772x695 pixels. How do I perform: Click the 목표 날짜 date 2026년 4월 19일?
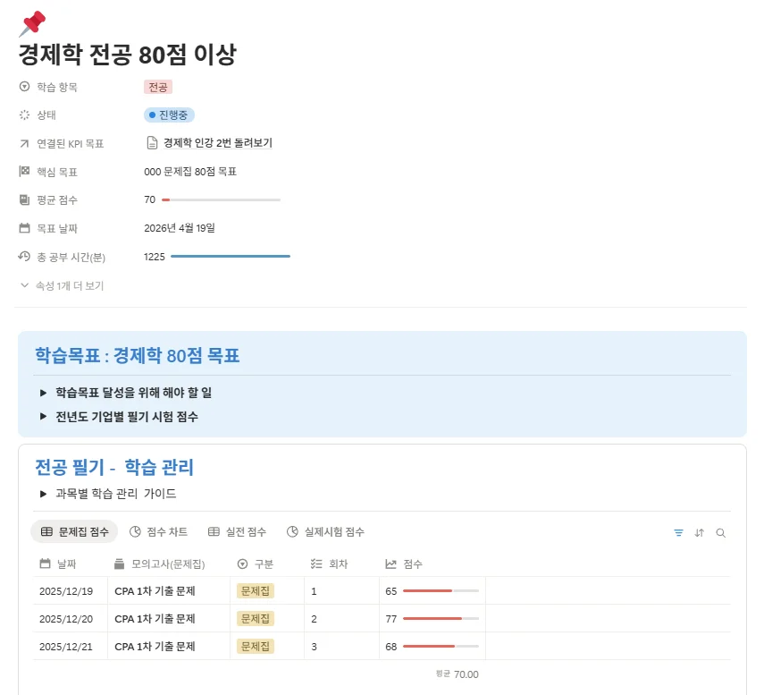pyautogui.click(x=179, y=228)
